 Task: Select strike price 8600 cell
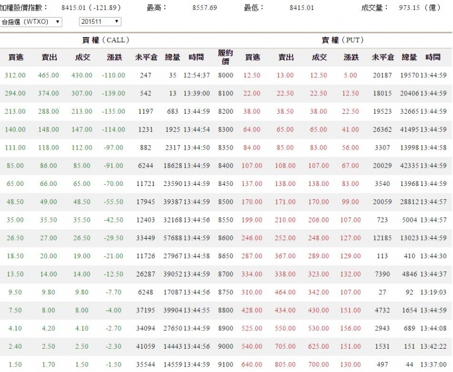(x=226, y=238)
